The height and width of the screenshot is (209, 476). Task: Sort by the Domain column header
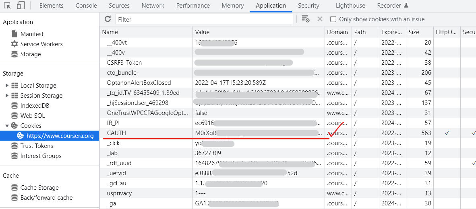click(338, 32)
